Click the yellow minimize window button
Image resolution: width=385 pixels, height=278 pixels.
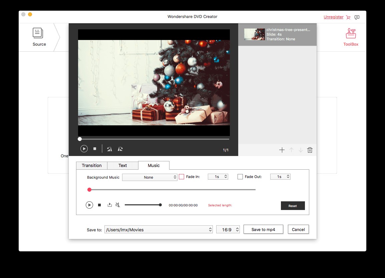[x=30, y=14]
